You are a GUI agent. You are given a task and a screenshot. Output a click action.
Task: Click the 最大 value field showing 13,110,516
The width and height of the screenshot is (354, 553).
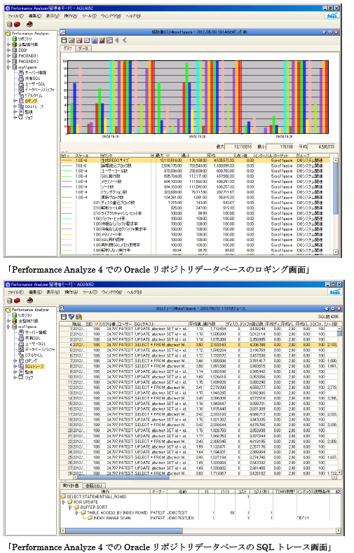[x=238, y=146]
